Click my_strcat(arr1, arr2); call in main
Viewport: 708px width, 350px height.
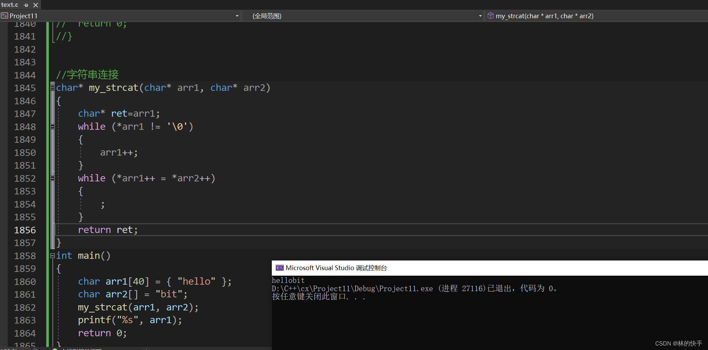point(138,307)
